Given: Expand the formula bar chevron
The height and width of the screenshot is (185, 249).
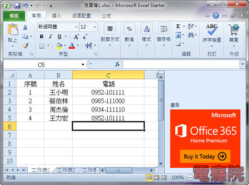Looking at the screenshot, I should [x=242, y=64].
